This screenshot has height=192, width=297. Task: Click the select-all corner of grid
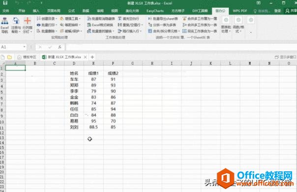[x=2, y=64]
